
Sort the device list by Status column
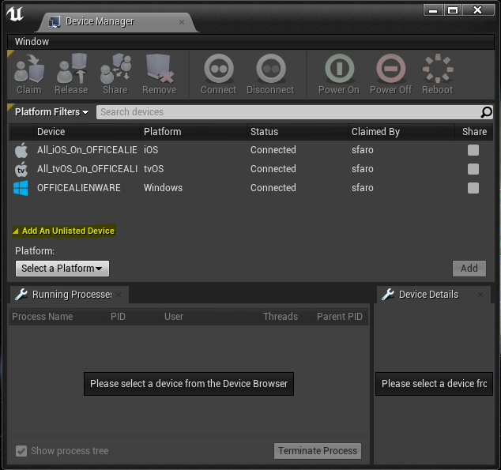[x=265, y=132]
